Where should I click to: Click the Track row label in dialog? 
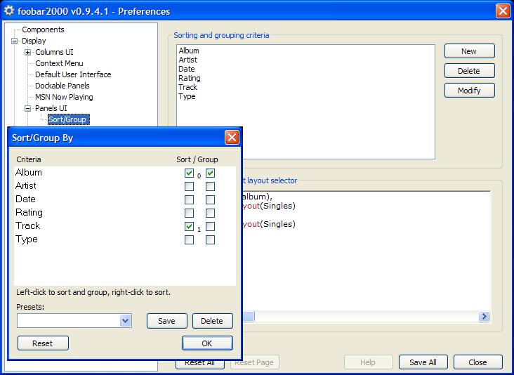(x=27, y=226)
